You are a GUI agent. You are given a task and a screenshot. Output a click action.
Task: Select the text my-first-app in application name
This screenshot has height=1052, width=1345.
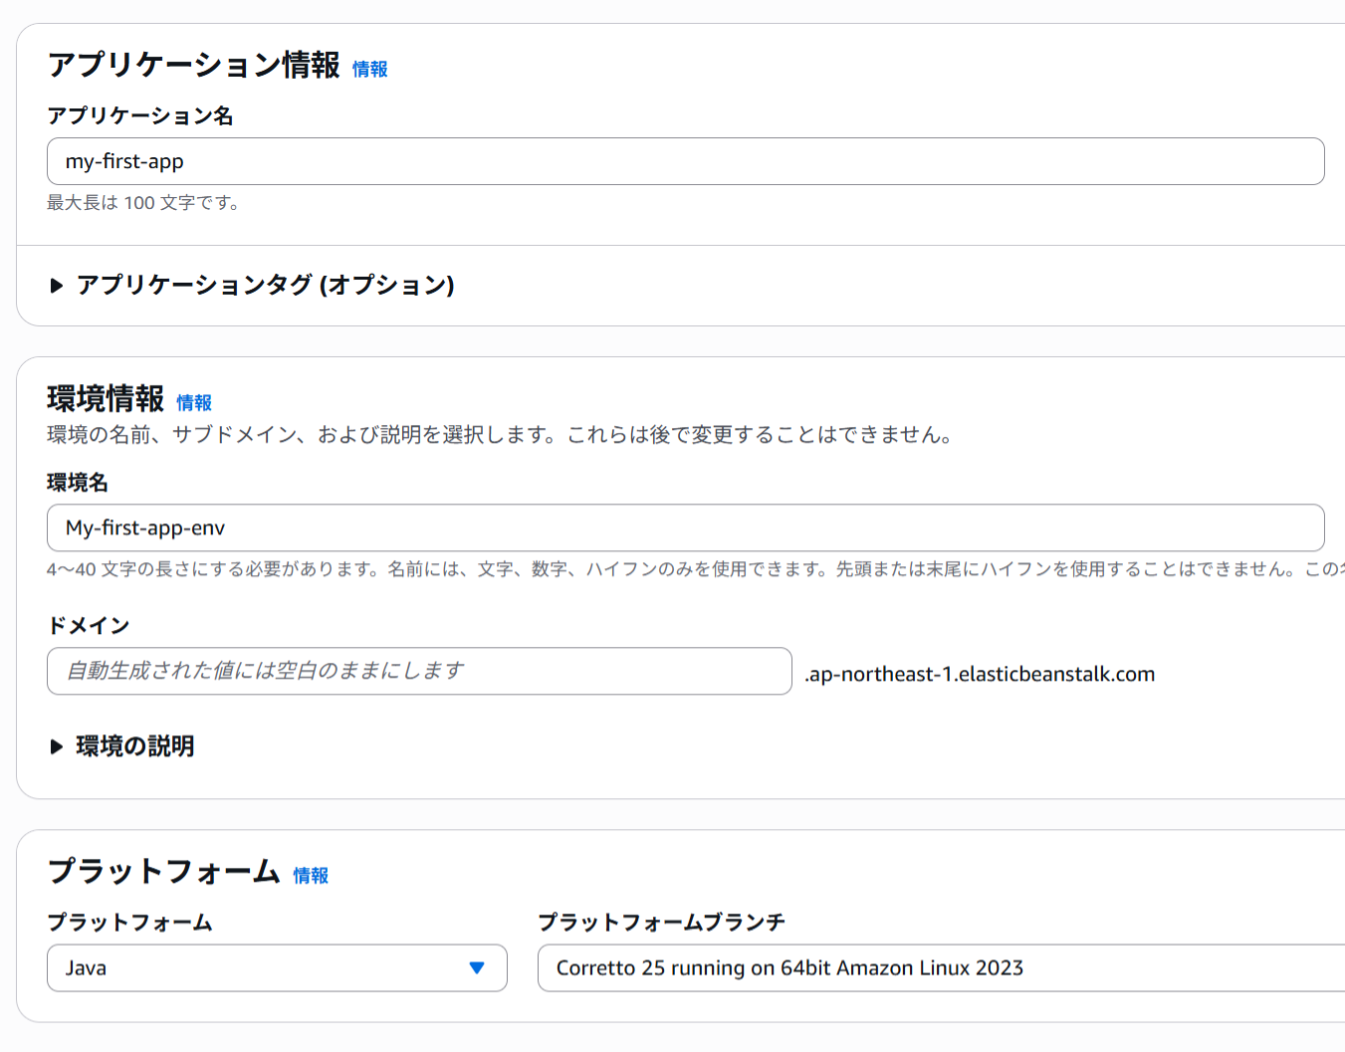point(124,160)
